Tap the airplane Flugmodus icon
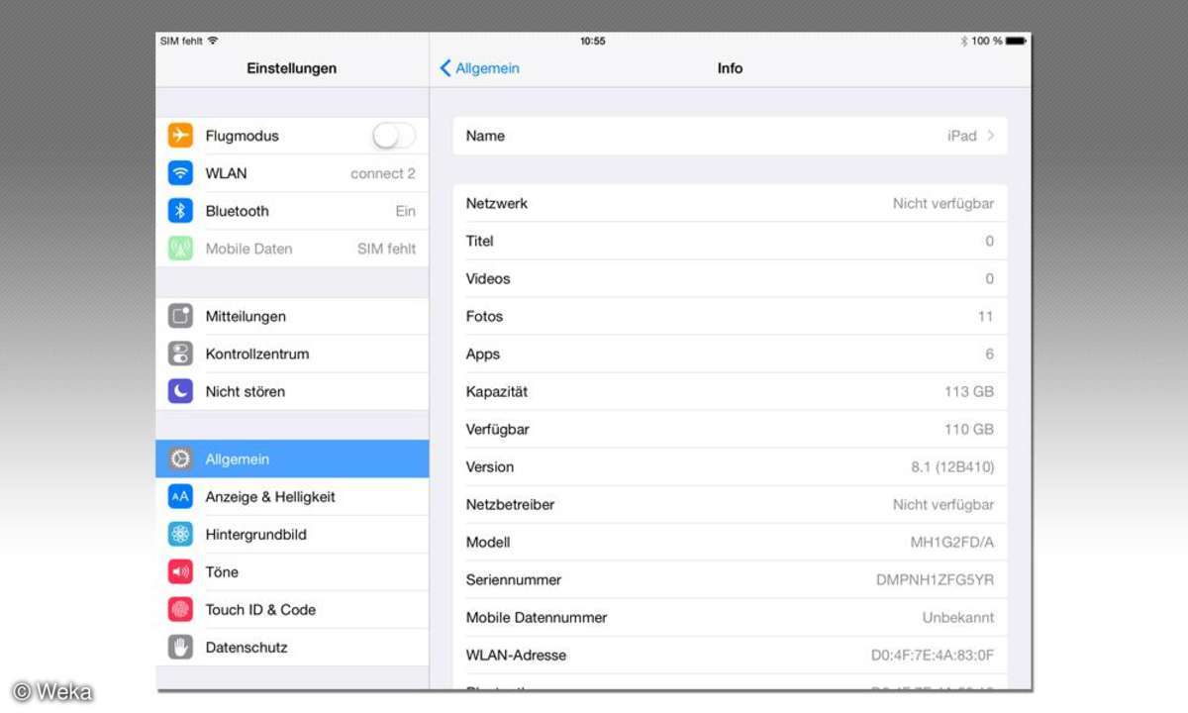This screenshot has height=713, width=1188. point(180,136)
